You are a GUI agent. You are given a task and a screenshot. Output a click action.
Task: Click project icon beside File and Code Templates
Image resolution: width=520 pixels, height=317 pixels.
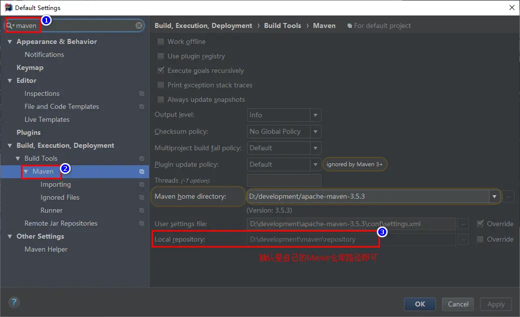[141, 107]
